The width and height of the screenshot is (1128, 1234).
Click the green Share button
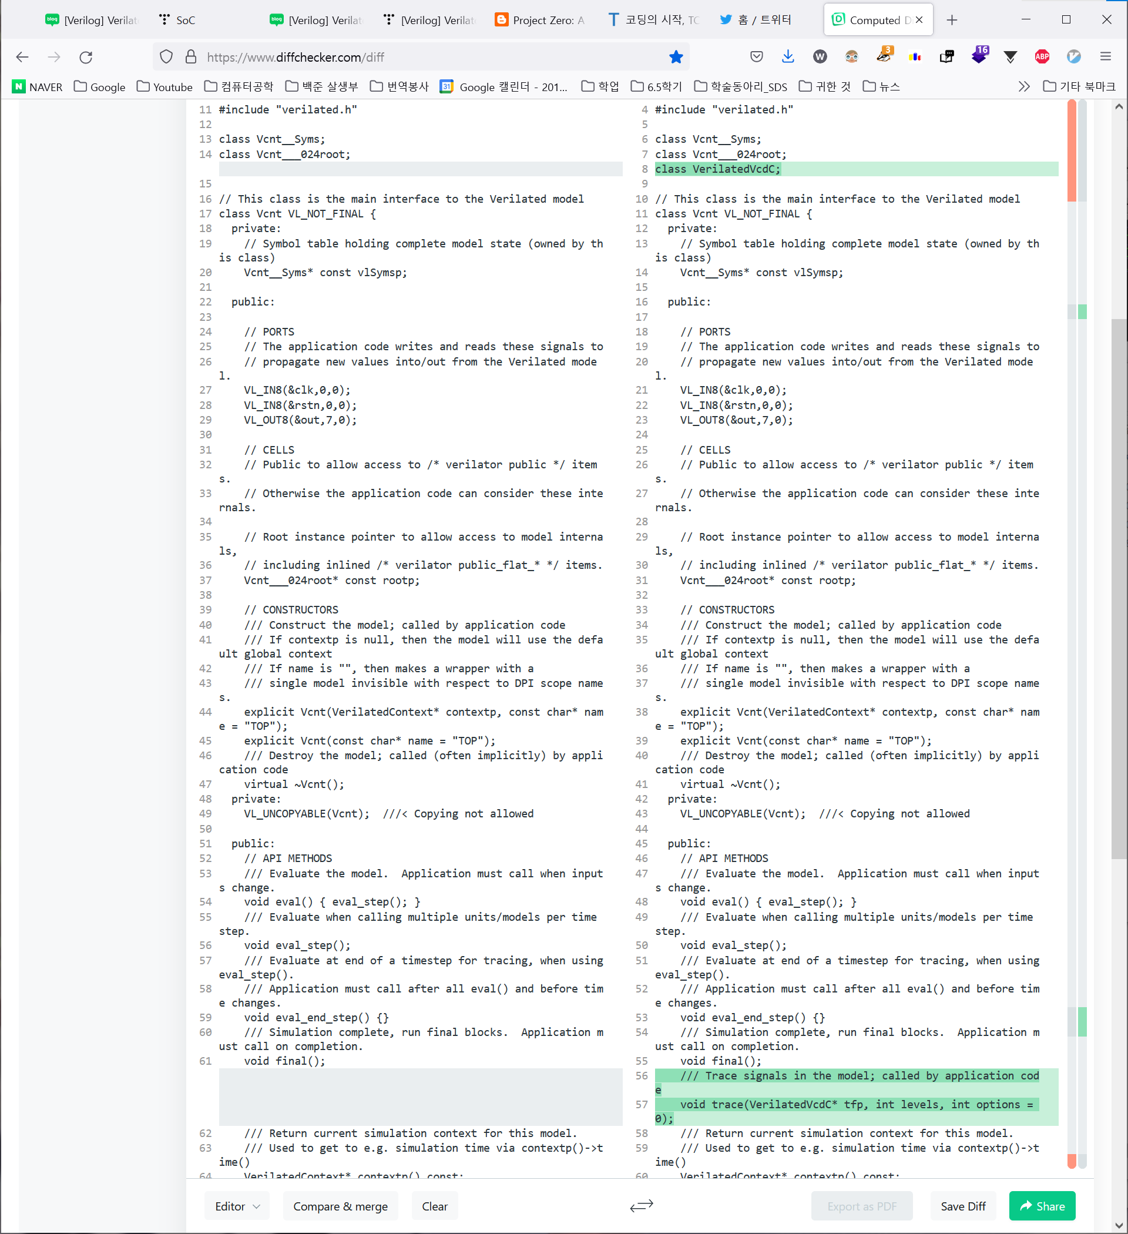point(1042,1206)
